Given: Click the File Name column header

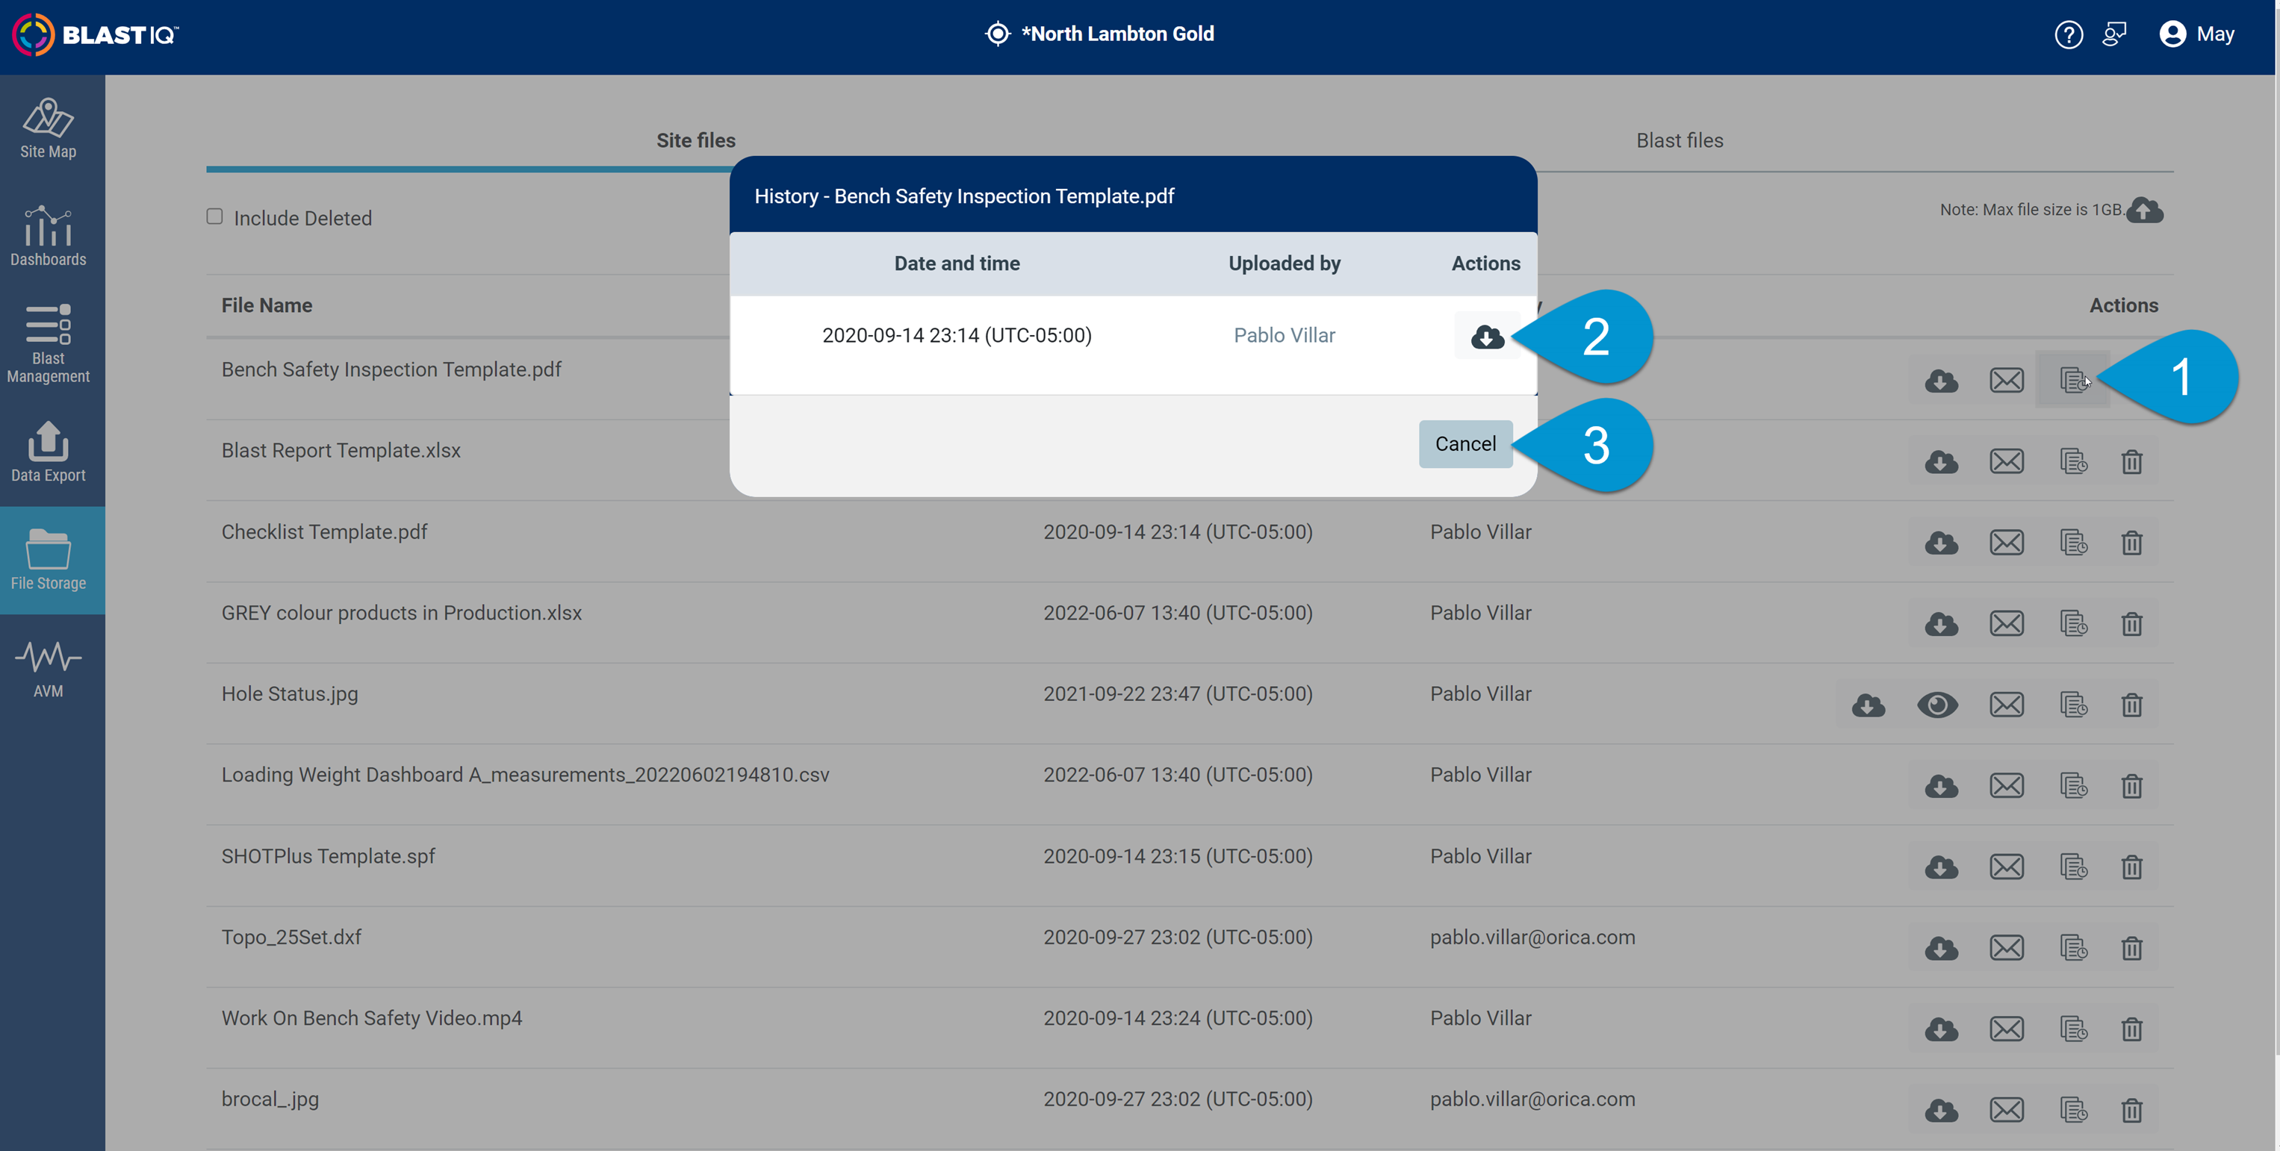Looking at the screenshot, I should (267, 305).
